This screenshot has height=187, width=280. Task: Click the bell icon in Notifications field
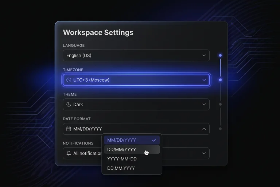coord(69,153)
